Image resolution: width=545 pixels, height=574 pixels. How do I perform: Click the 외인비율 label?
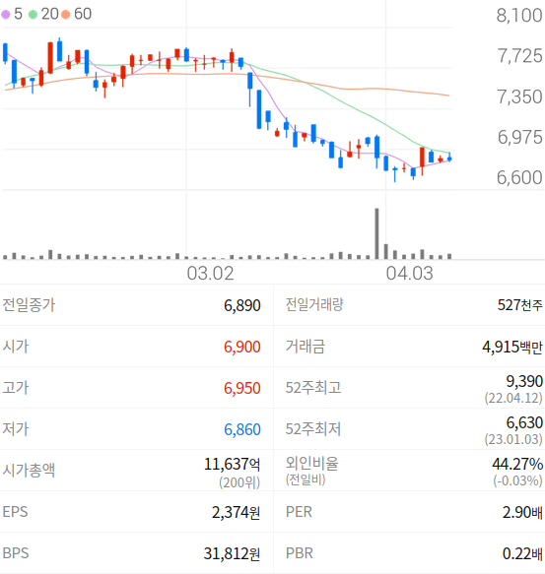coord(311,464)
